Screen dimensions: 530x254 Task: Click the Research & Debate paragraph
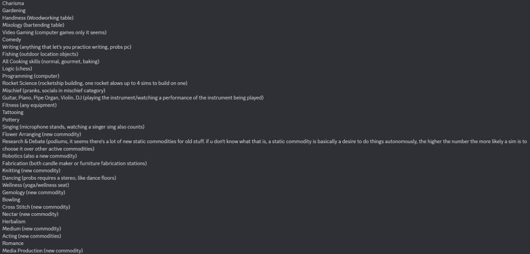pyautogui.click(x=264, y=145)
